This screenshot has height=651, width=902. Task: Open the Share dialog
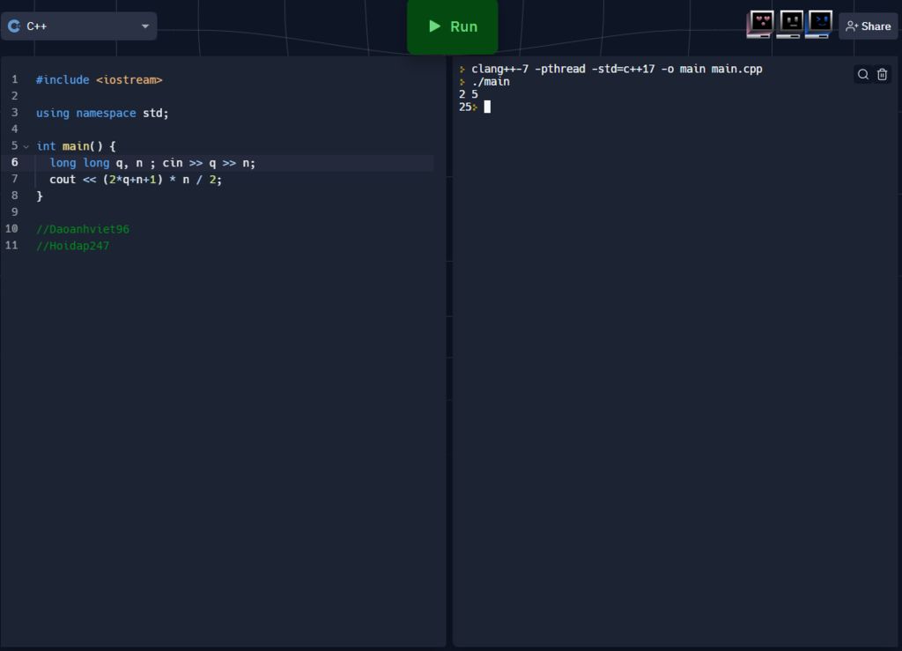tap(868, 26)
